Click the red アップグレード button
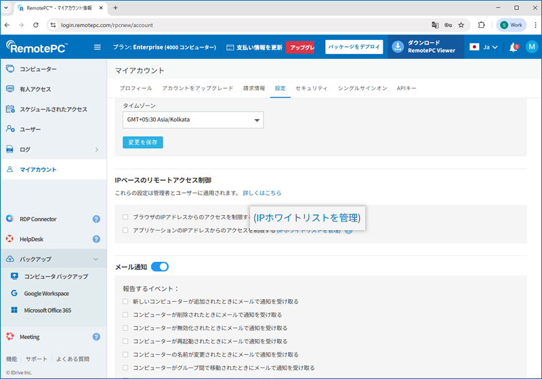The height and width of the screenshot is (379, 542). point(300,47)
